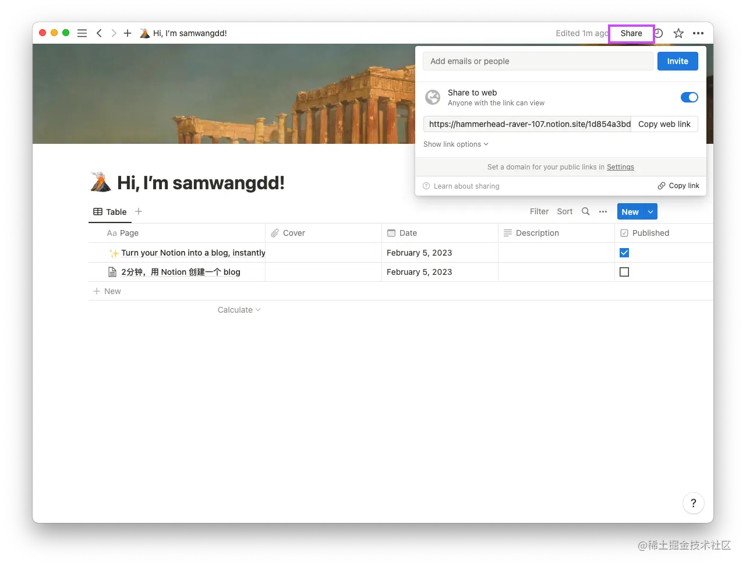Click the globe icon beside Share to web
The width and height of the screenshot is (746, 566).
(433, 97)
